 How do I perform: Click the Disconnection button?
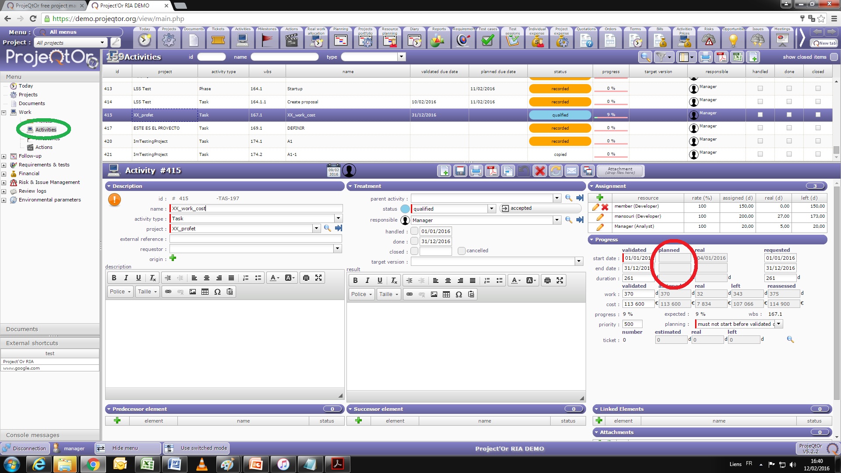point(25,448)
